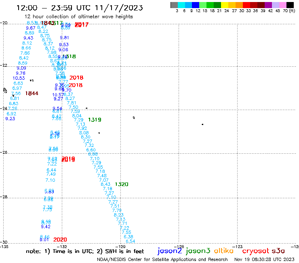Click the wave height value '9.53'
This screenshot has height=263, width=299.
[x=64, y=45]
